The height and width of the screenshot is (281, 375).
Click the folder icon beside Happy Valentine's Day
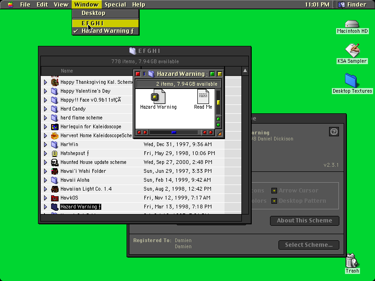(x=54, y=91)
